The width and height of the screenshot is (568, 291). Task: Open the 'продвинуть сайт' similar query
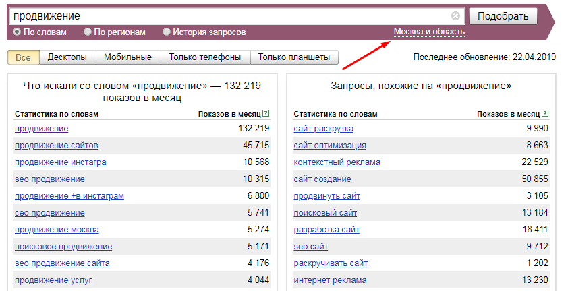tap(326, 196)
